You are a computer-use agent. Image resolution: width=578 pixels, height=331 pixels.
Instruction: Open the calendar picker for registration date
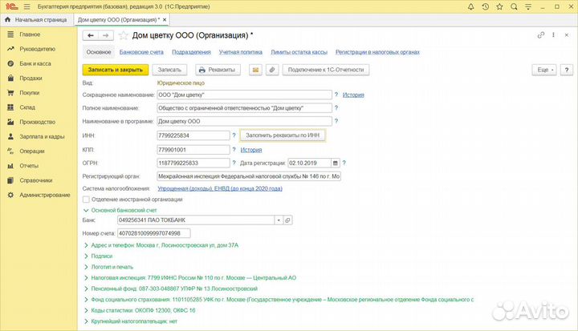click(334, 162)
